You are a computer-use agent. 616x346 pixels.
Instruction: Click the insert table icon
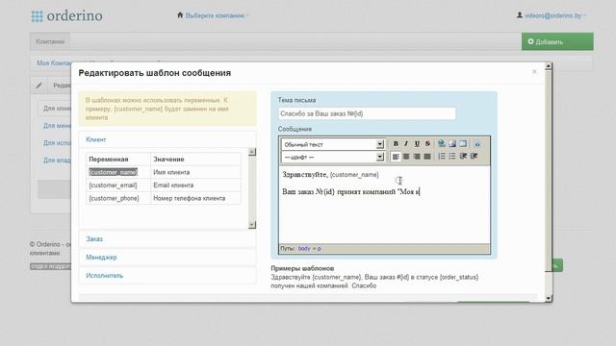[x=463, y=144]
